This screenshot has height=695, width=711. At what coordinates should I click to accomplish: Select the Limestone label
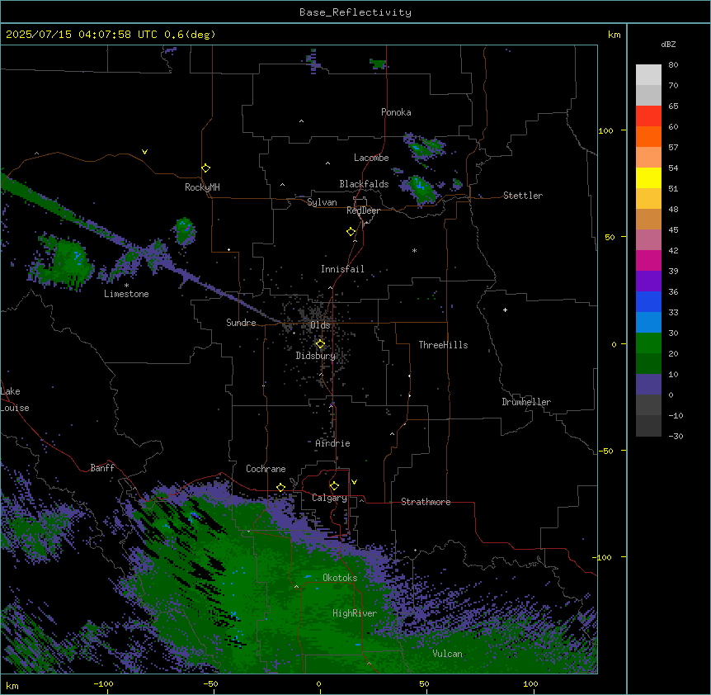point(126,294)
